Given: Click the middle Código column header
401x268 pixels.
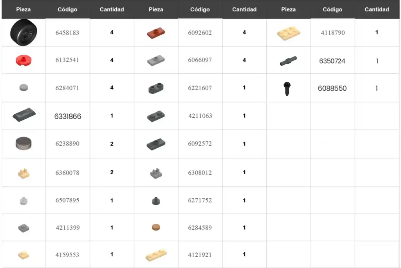Looking at the screenshot, I should pyautogui.click(x=200, y=9).
